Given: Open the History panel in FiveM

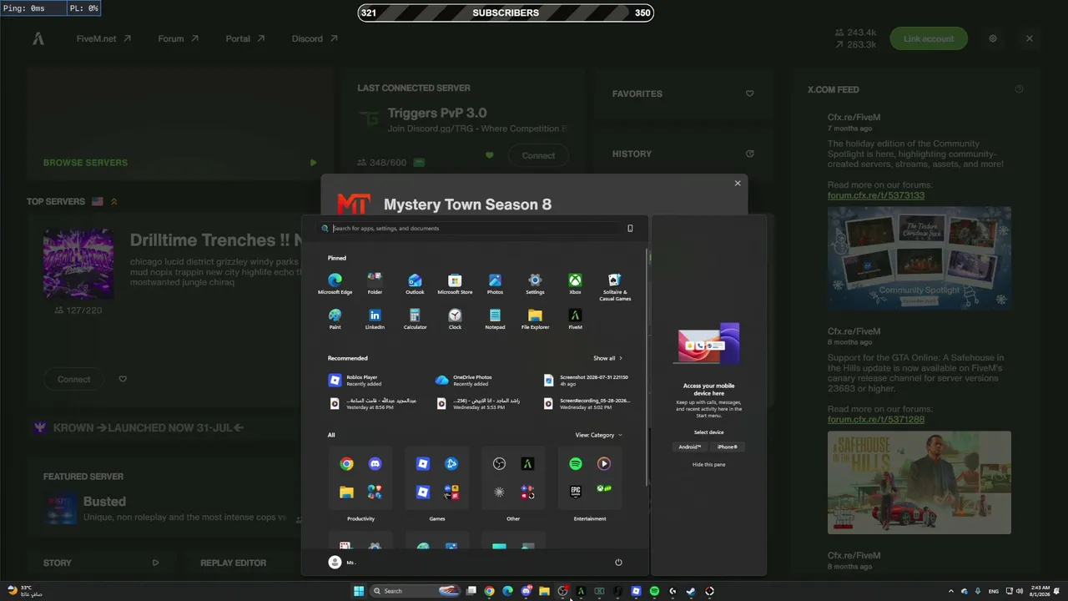Looking at the screenshot, I should (683, 154).
